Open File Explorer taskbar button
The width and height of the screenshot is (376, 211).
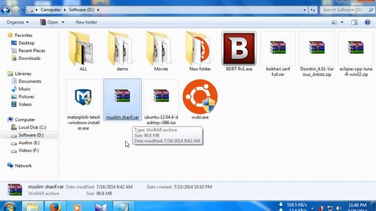click(33, 206)
